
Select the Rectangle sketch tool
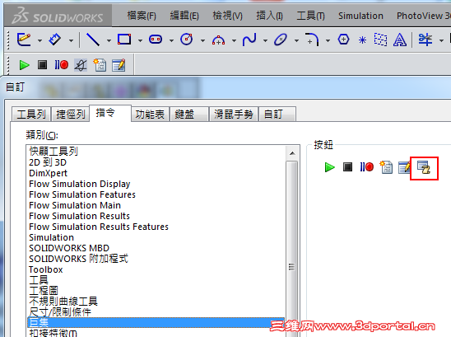(x=124, y=40)
